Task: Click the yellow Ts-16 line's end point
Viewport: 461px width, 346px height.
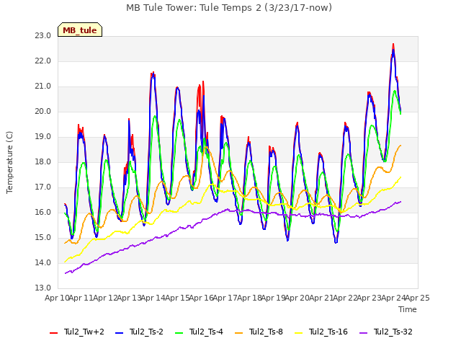Action: pyautogui.click(x=400, y=177)
